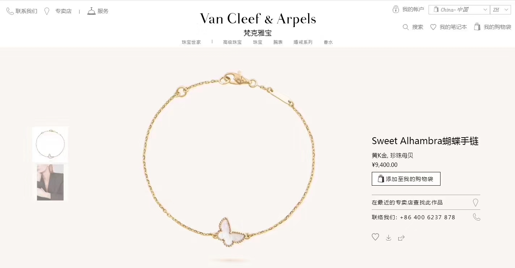The width and height of the screenshot is (515, 268).
Task: Click the download icon below product details
Action: pyautogui.click(x=388, y=238)
